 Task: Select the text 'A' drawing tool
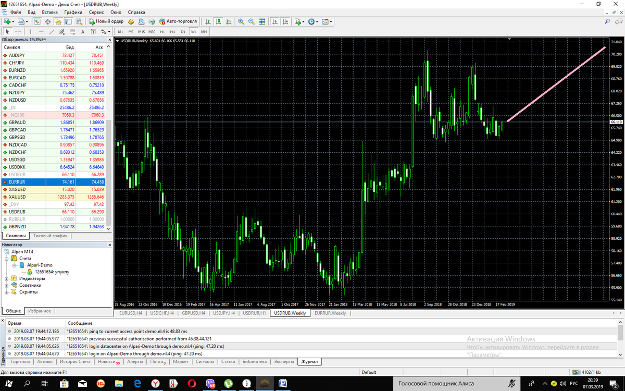tap(83, 32)
